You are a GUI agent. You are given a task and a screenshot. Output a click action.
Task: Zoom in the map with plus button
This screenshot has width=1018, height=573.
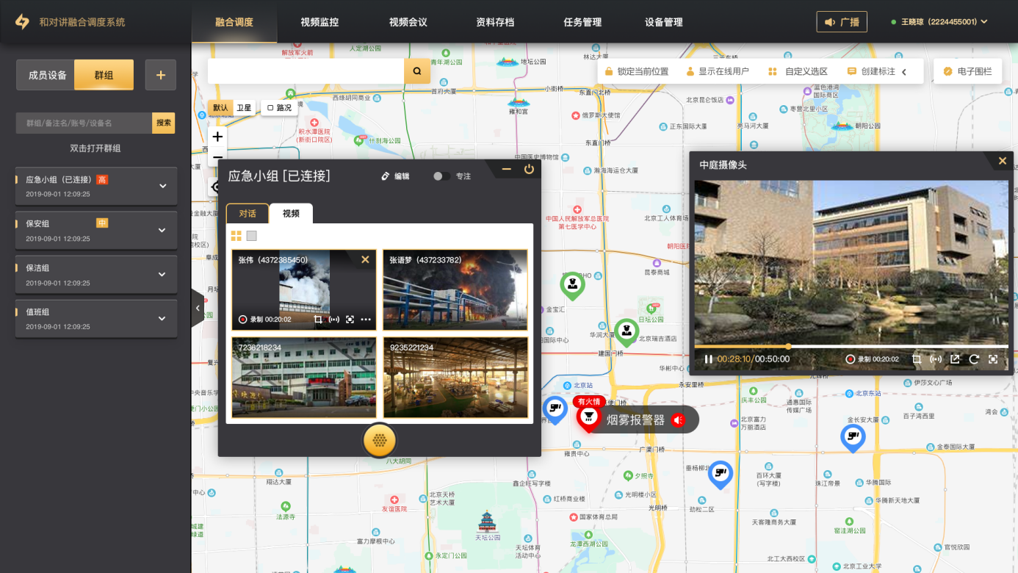pos(217,137)
